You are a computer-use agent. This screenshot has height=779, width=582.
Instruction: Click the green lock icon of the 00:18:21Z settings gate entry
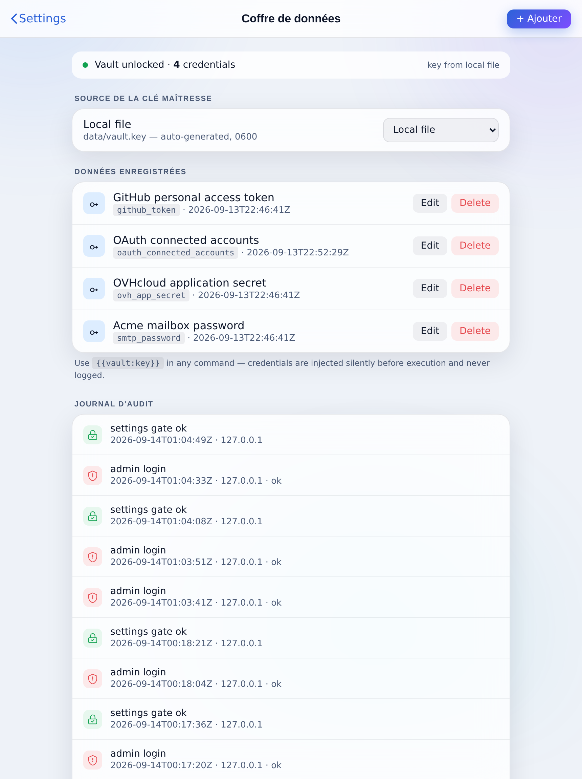(x=92, y=638)
